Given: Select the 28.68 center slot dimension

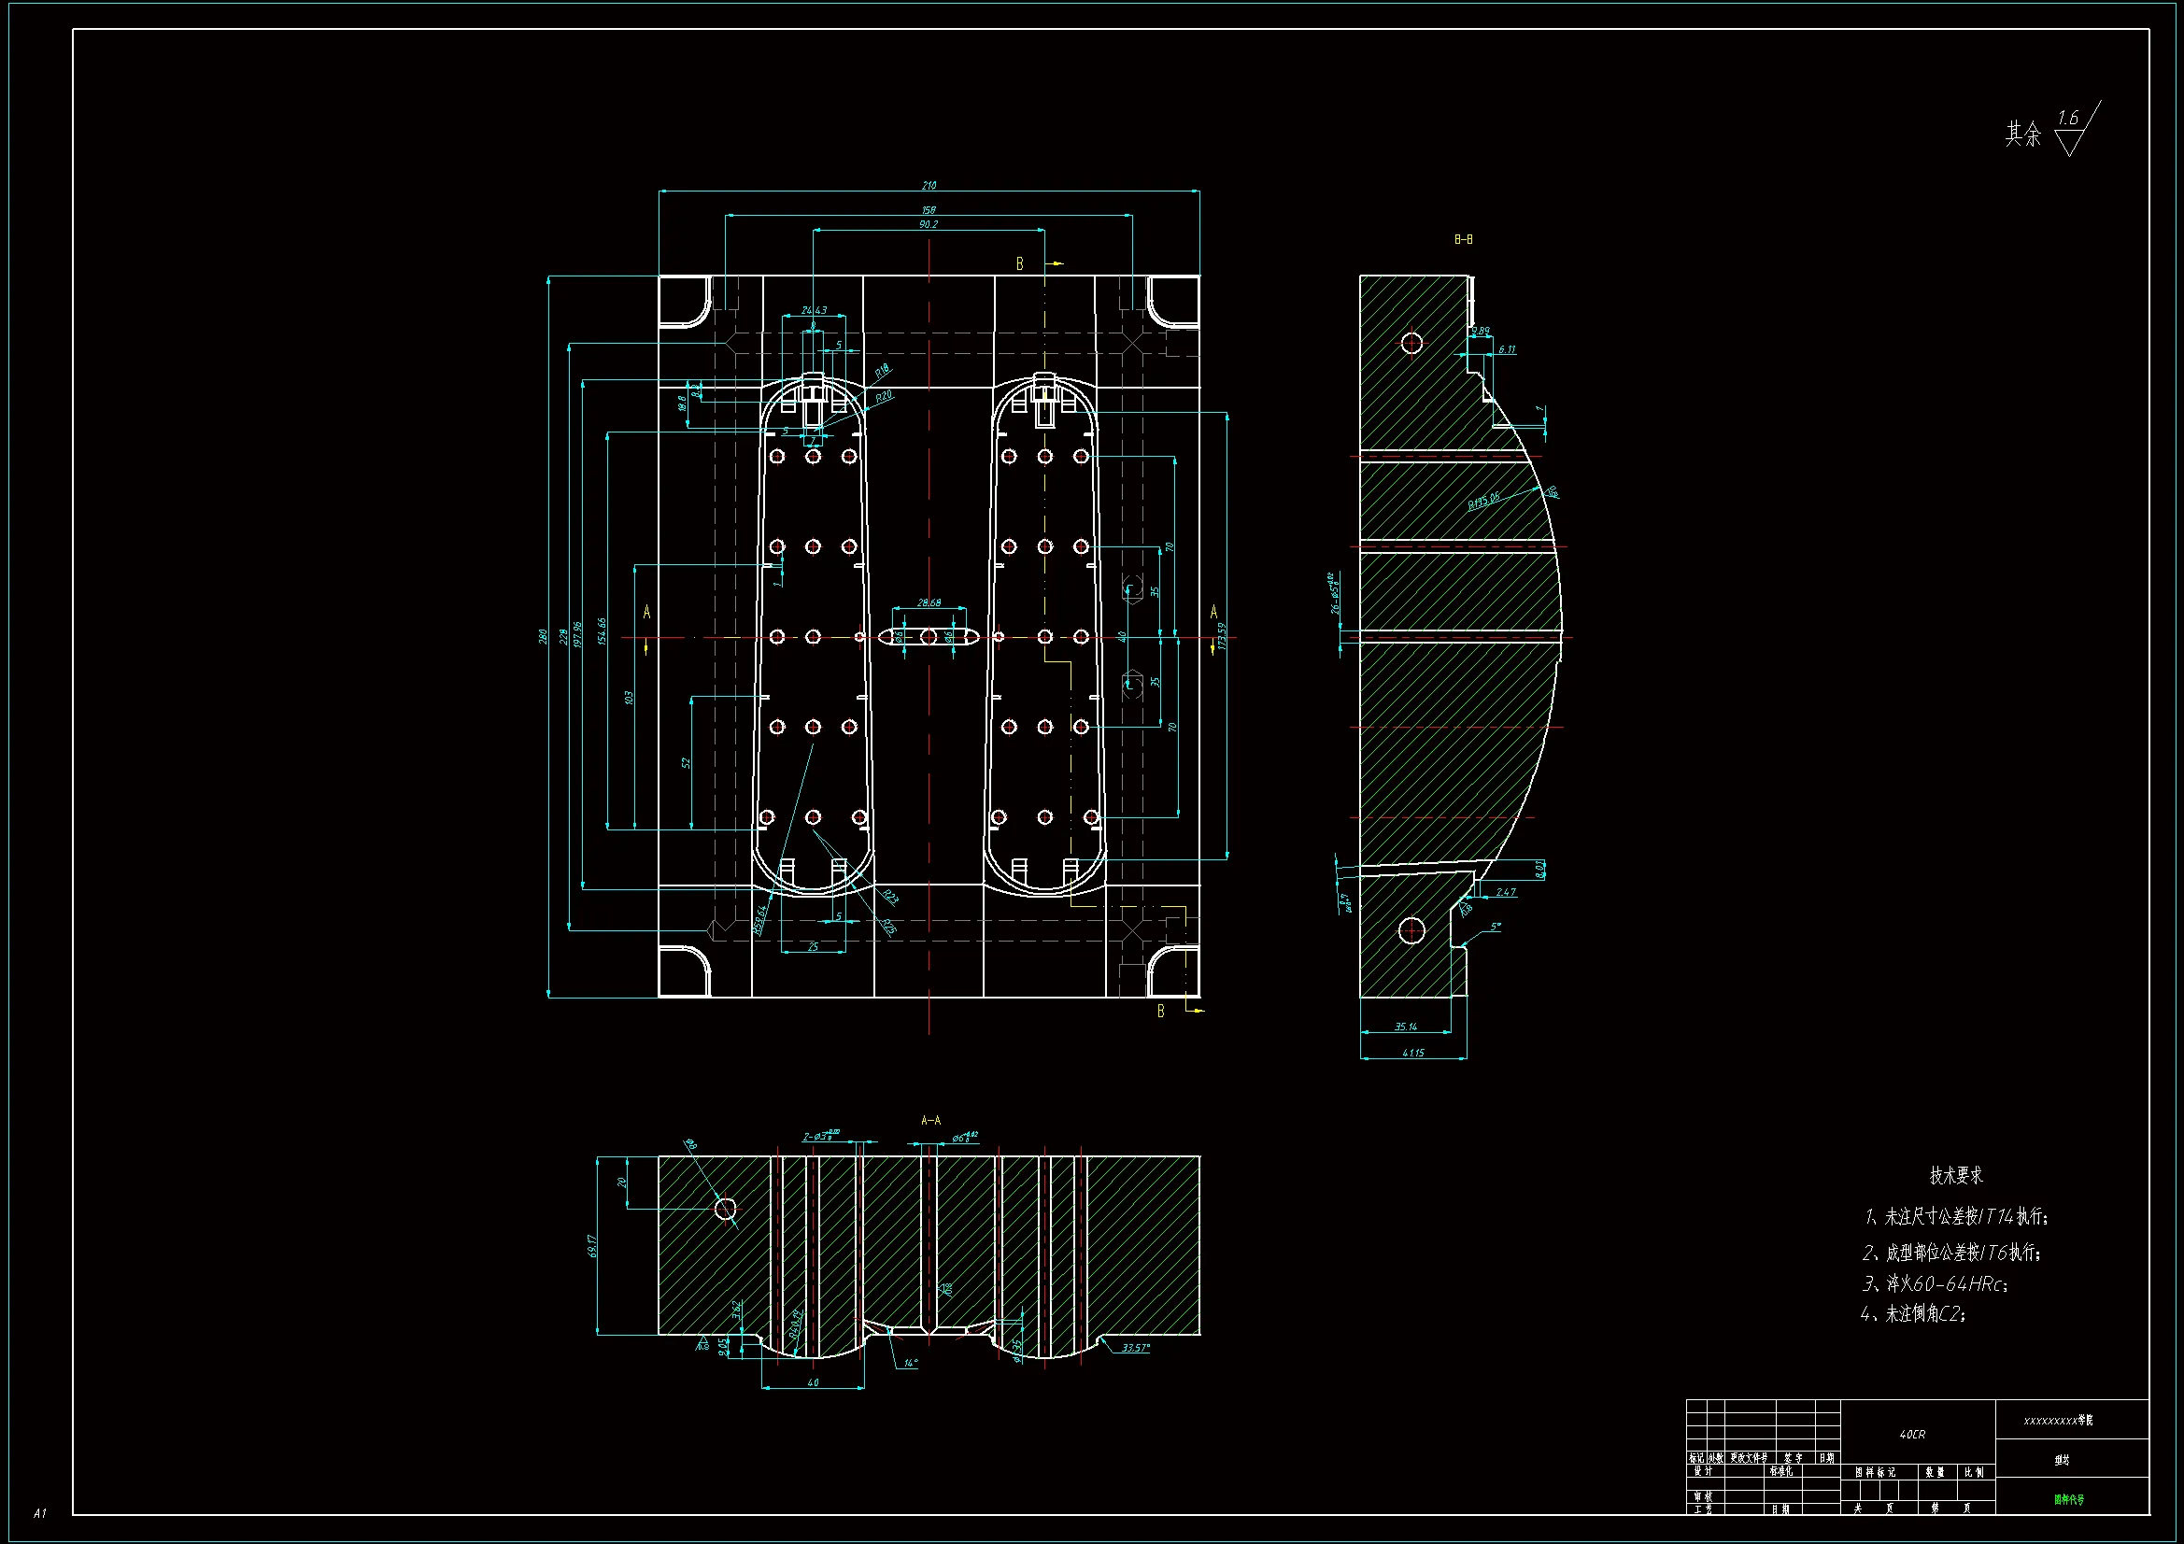Looking at the screenshot, I should point(929,602).
